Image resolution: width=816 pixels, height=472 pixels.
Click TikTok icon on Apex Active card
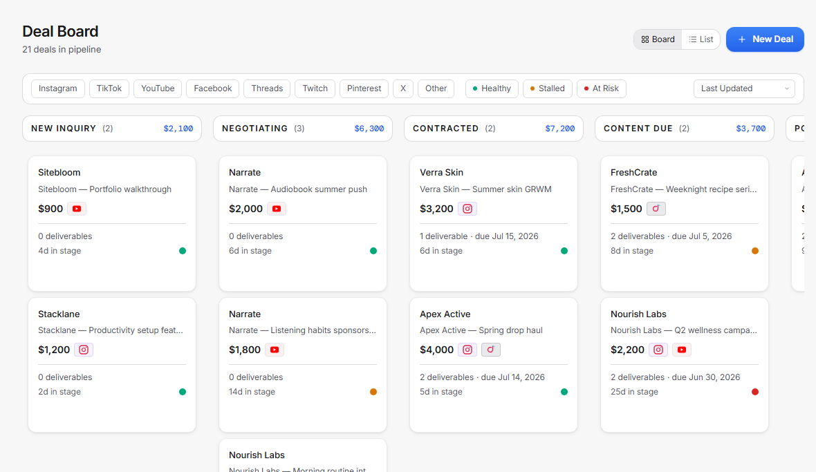(x=491, y=350)
